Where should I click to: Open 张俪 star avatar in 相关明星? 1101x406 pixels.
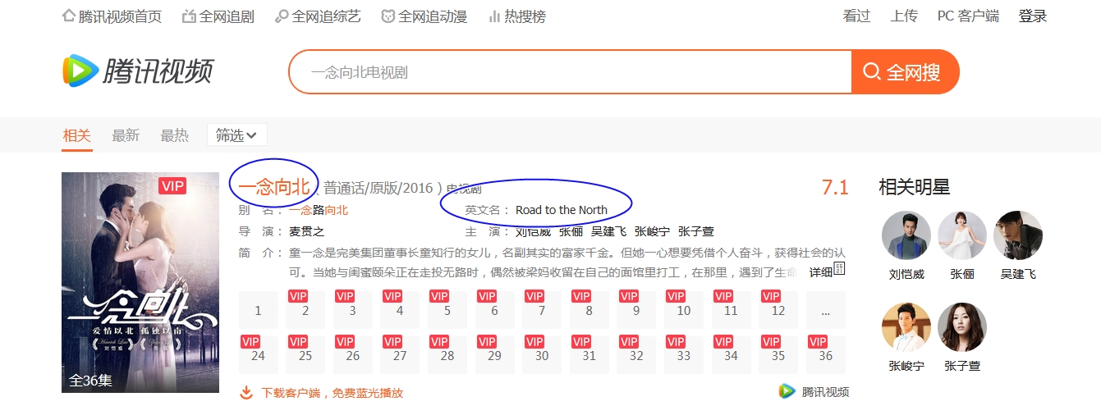(962, 235)
